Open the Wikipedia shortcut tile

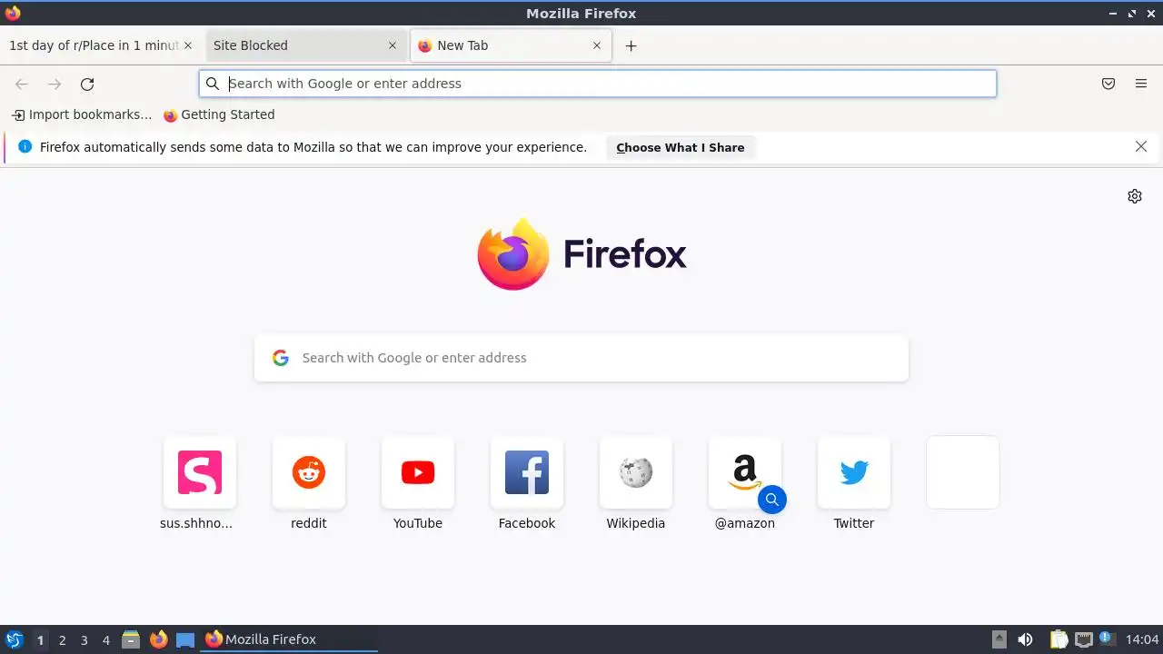click(x=636, y=472)
